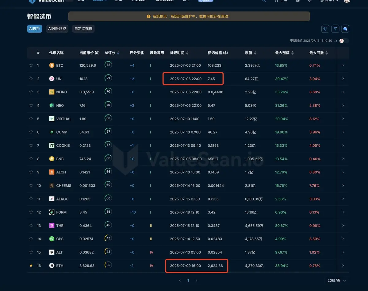Click the FORM coin icon
This screenshot has height=291, width=368.
coord(52,212)
